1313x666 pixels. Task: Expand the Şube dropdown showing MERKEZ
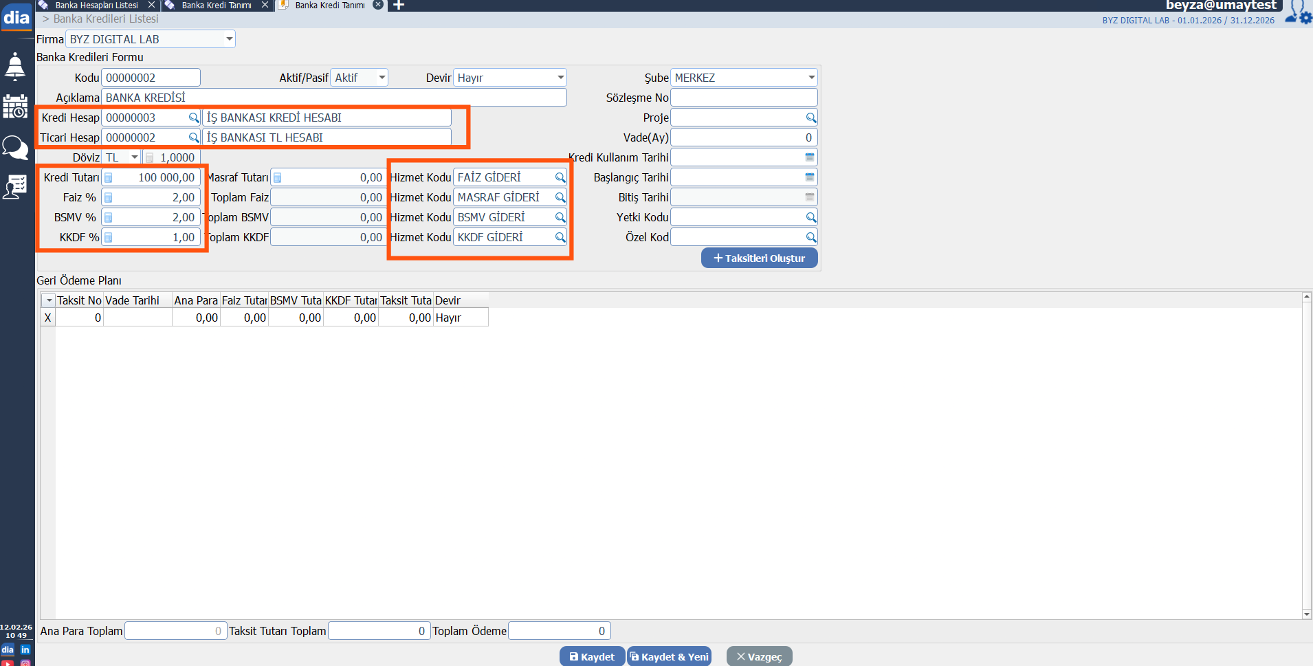click(811, 78)
